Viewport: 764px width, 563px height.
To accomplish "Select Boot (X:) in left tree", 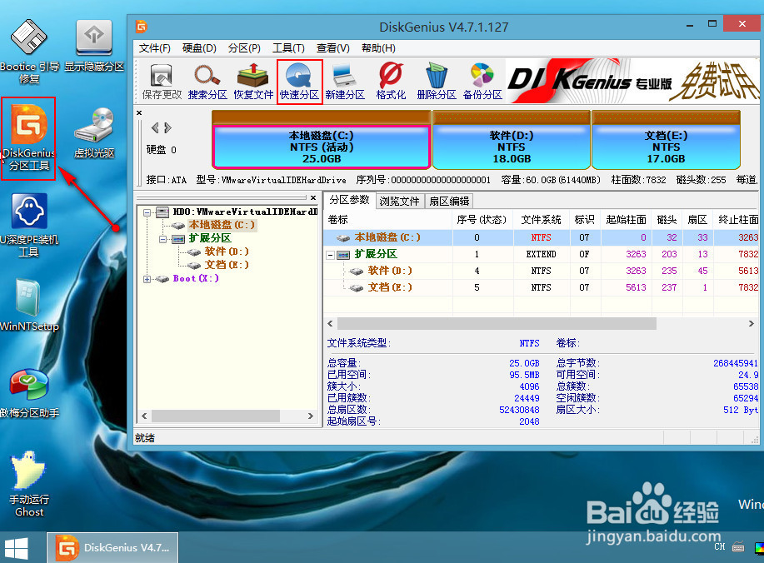I will click(196, 278).
